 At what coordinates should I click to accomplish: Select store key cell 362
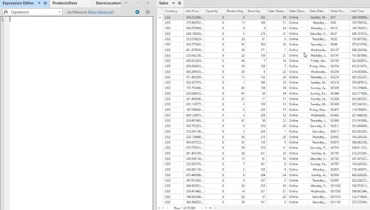point(256,17)
